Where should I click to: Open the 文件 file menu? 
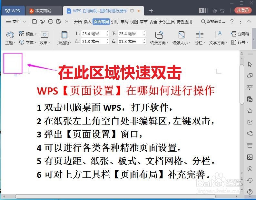click(x=16, y=21)
